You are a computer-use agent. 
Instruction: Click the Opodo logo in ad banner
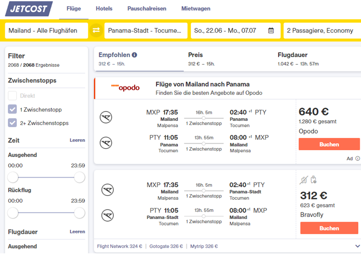(125, 88)
